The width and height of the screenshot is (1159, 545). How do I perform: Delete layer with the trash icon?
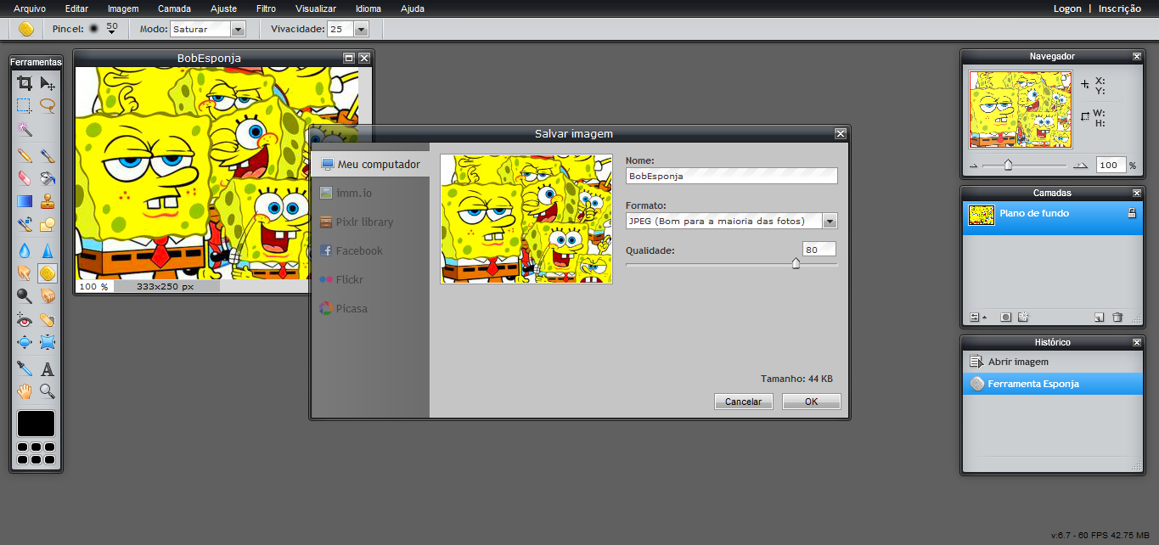tap(1117, 317)
